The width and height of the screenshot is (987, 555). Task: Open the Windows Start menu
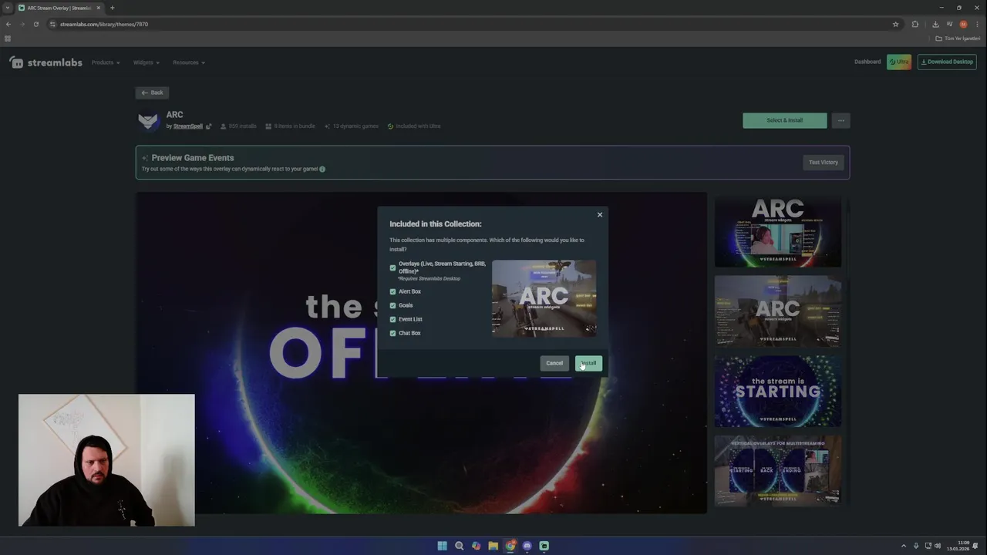point(442,546)
